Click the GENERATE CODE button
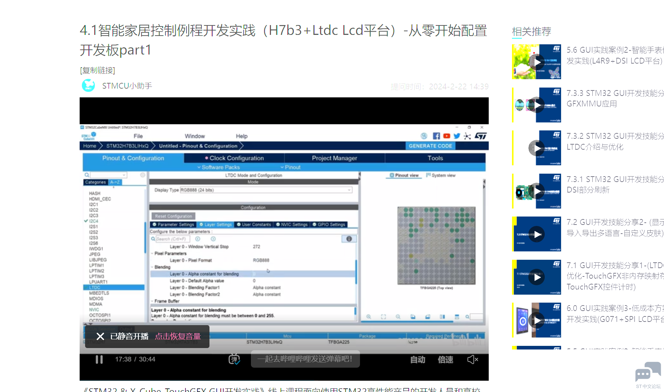Viewport: 664px width, 392px height. pyautogui.click(x=431, y=146)
